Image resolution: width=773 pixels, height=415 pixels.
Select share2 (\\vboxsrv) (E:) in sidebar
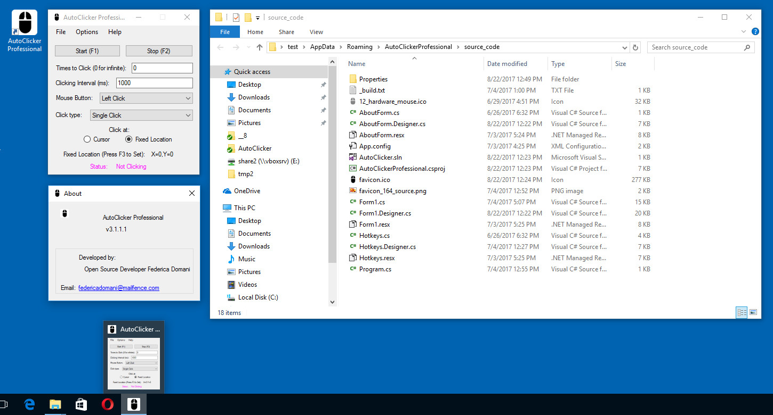[269, 161]
